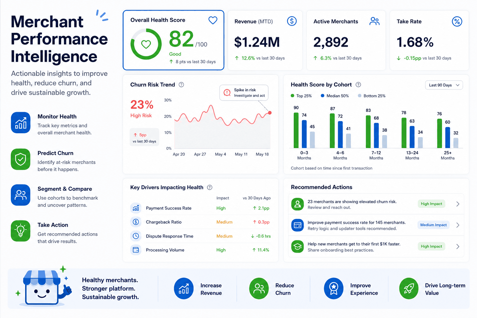Click the $1.24M revenue value
Image resolution: width=477 pixels, height=318 pixels.
257,42
